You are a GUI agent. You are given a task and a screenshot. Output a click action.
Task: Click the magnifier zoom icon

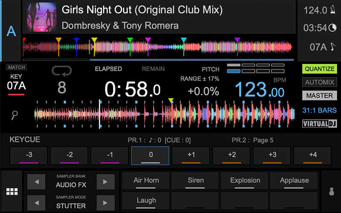15,114
